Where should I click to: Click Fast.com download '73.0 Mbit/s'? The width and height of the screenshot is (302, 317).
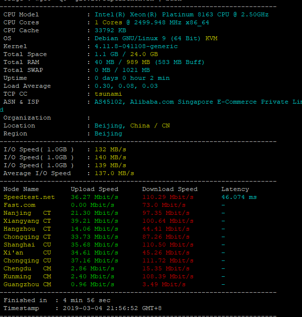pos(164,205)
